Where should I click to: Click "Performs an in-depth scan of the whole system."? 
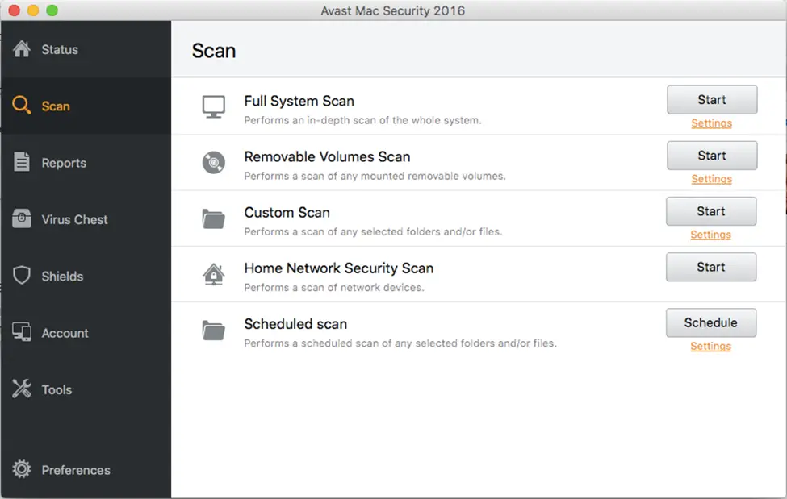pos(363,120)
